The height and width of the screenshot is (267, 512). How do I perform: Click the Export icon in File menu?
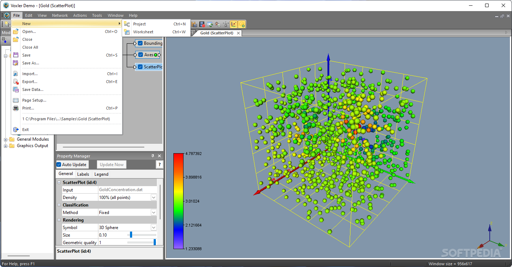pyautogui.click(x=16, y=82)
